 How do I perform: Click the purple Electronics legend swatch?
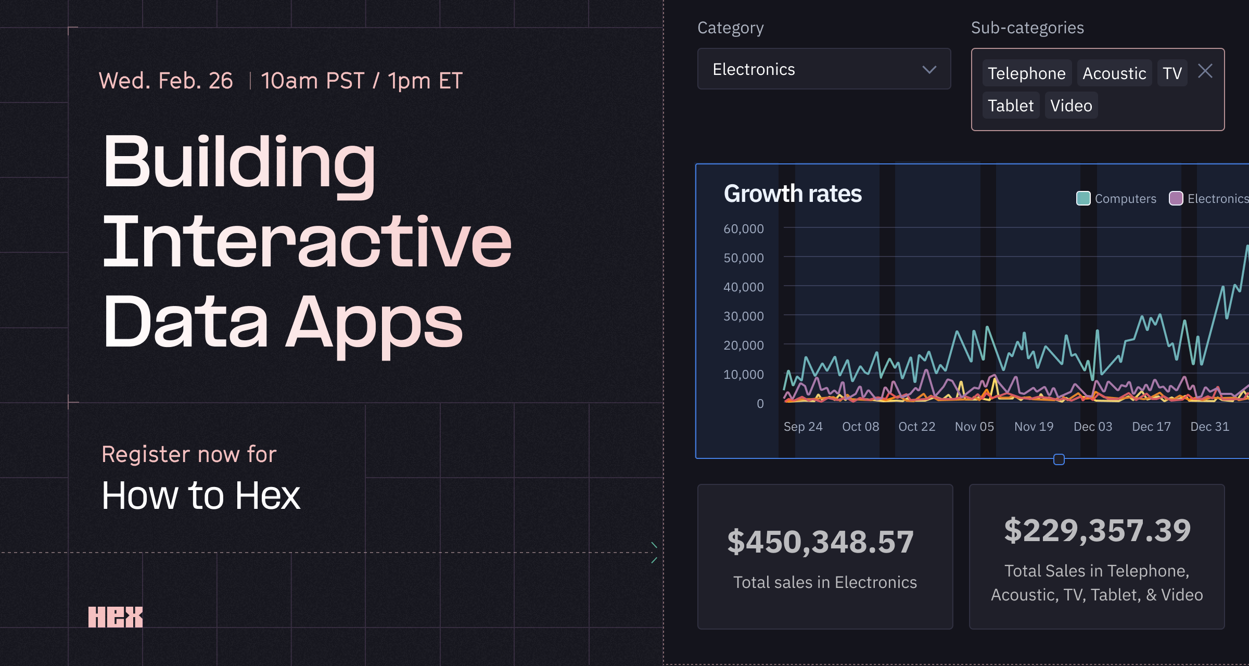[1176, 198]
